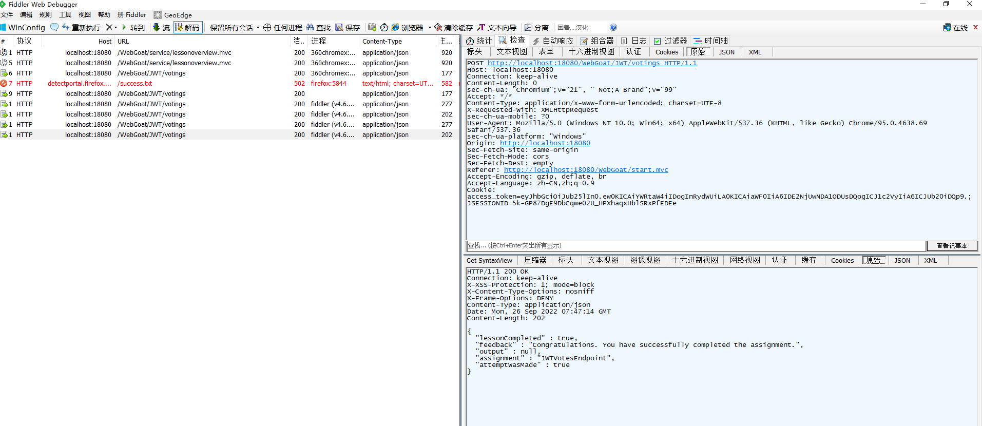This screenshot has width=982, height=426.
Task: Click the timer stopwatch icon in the toolbar
Action: point(384,27)
